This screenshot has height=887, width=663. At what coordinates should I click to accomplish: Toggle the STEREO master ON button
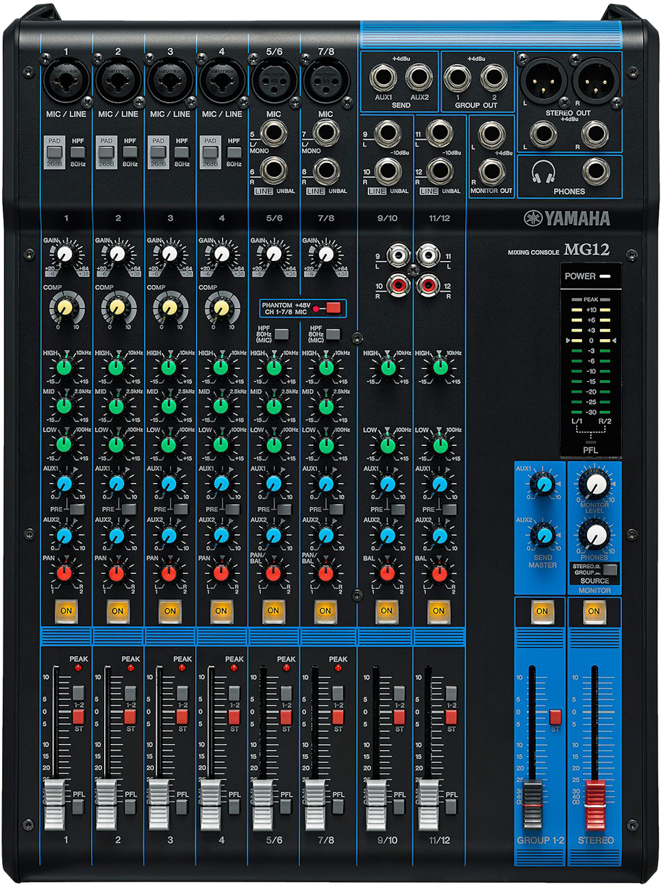point(594,611)
